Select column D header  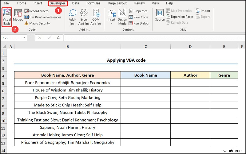pyautogui.click(x=190, y=47)
